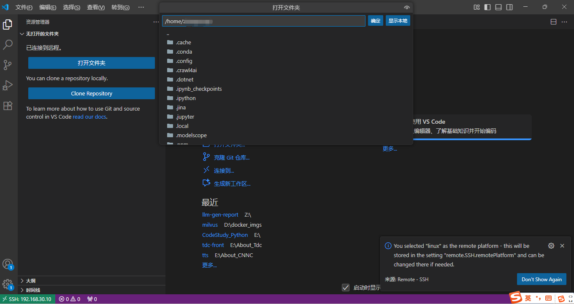Select the .config folder
Image resolution: width=574 pixels, height=304 pixels.
[286, 61]
